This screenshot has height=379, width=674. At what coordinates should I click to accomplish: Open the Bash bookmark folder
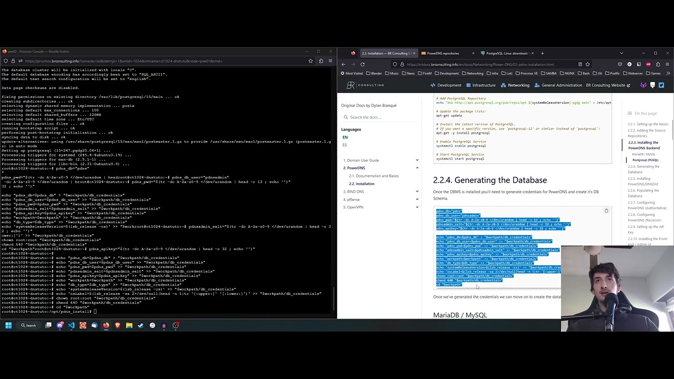(583, 73)
